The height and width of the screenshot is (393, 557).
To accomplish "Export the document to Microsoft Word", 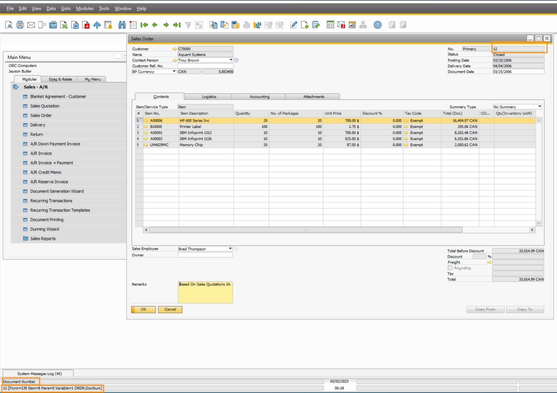I will (x=75, y=25).
